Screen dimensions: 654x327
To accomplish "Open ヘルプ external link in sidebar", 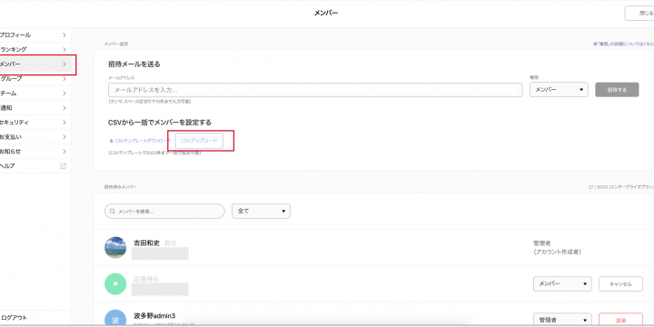I will tap(35, 166).
